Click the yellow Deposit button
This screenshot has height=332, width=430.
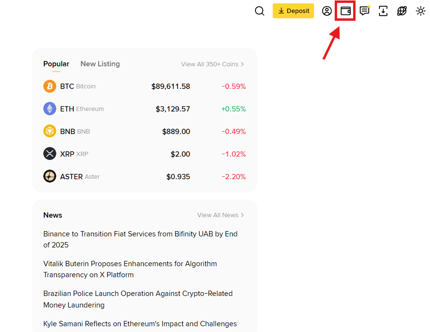(293, 11)
